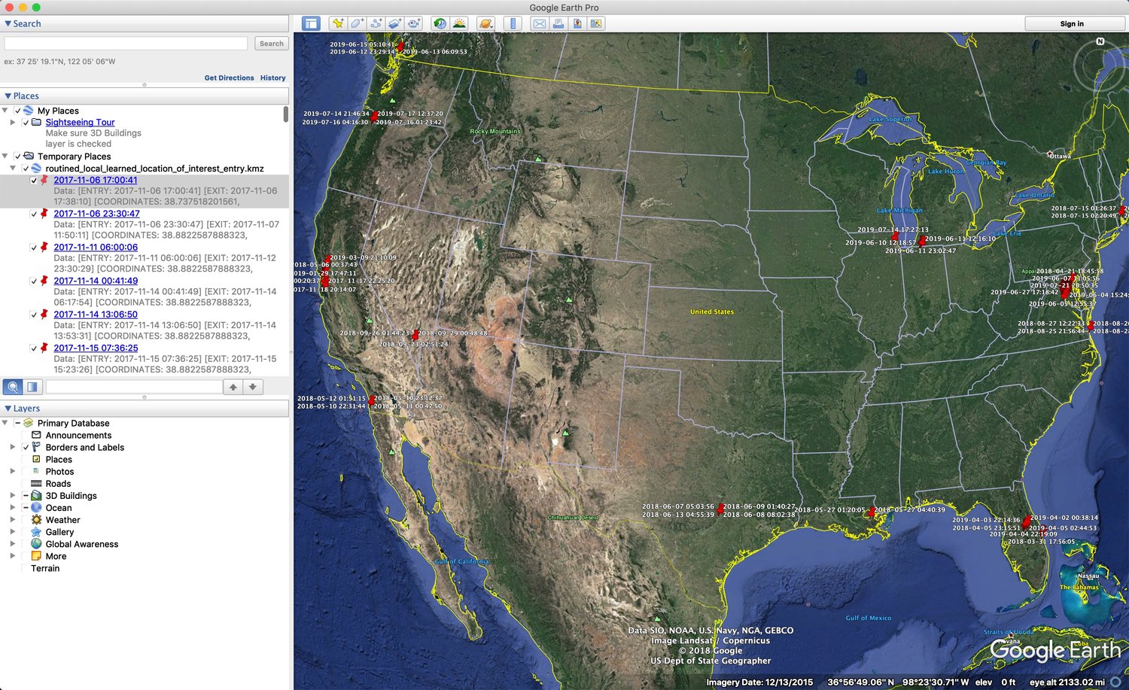Select the Primary Database tree item
1129x690 pixels.
74,423
